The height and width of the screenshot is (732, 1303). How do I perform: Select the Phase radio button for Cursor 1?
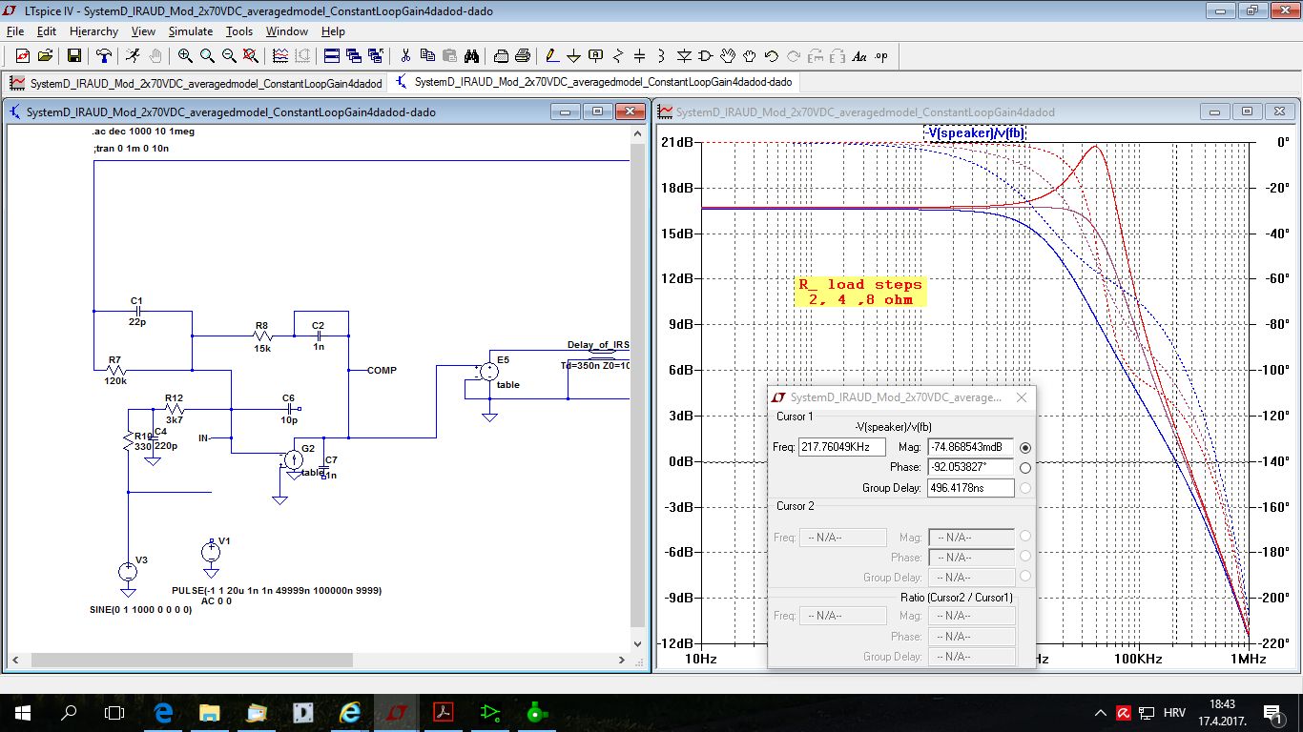click(x=1025, y=468)
